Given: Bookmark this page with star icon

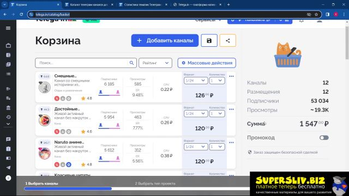Looking at the screenshot, I should (x=316, y=15).
